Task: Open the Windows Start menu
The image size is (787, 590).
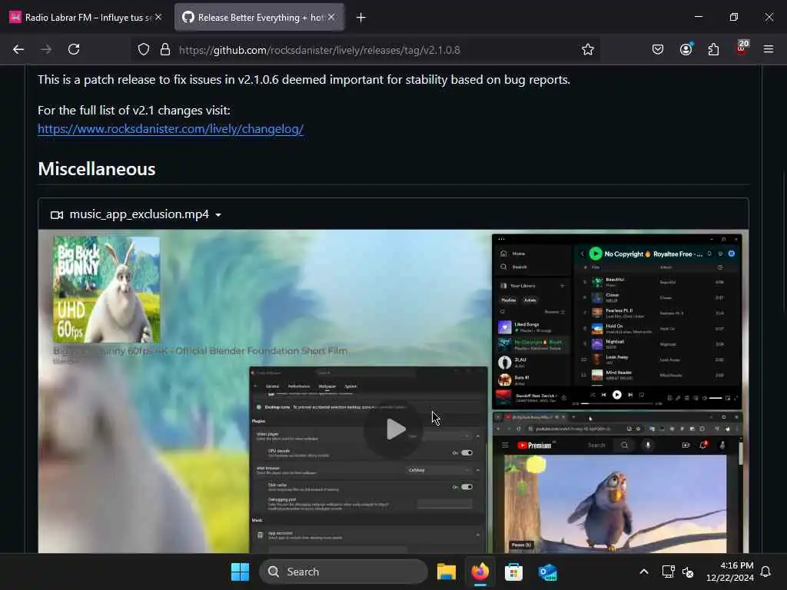Action: point(240,572)
